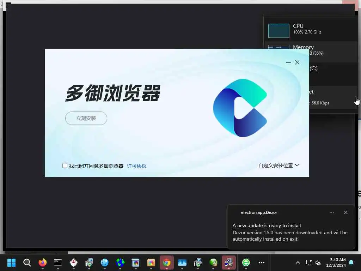Open the green globe taskbar icon
This screenshot has height=271, width=361.
[x=213, y=263]
